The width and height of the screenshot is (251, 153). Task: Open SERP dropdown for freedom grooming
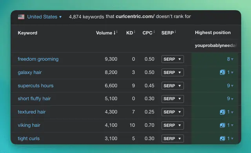tap(173, 59)
